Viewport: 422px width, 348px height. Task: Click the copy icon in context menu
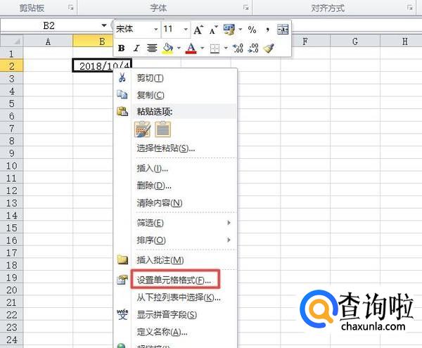(122, 95)
